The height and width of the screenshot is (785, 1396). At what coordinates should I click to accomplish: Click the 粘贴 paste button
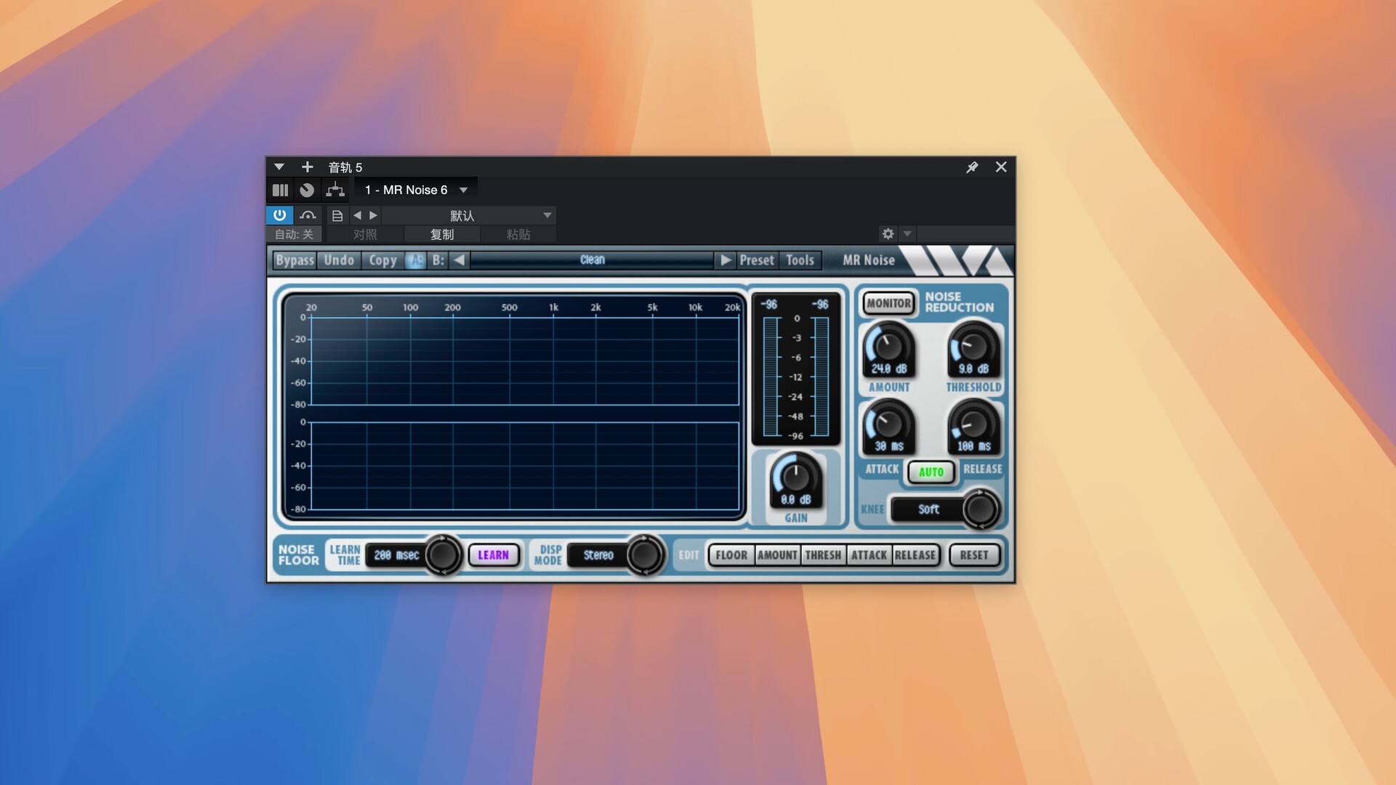(518, 234)
